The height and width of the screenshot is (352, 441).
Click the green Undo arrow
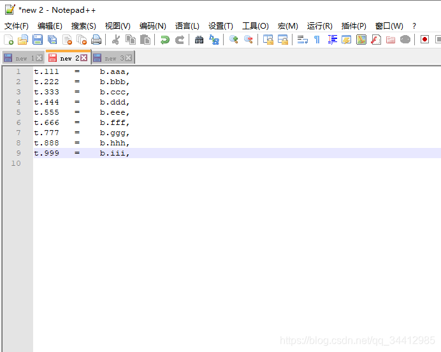point(165,40)
